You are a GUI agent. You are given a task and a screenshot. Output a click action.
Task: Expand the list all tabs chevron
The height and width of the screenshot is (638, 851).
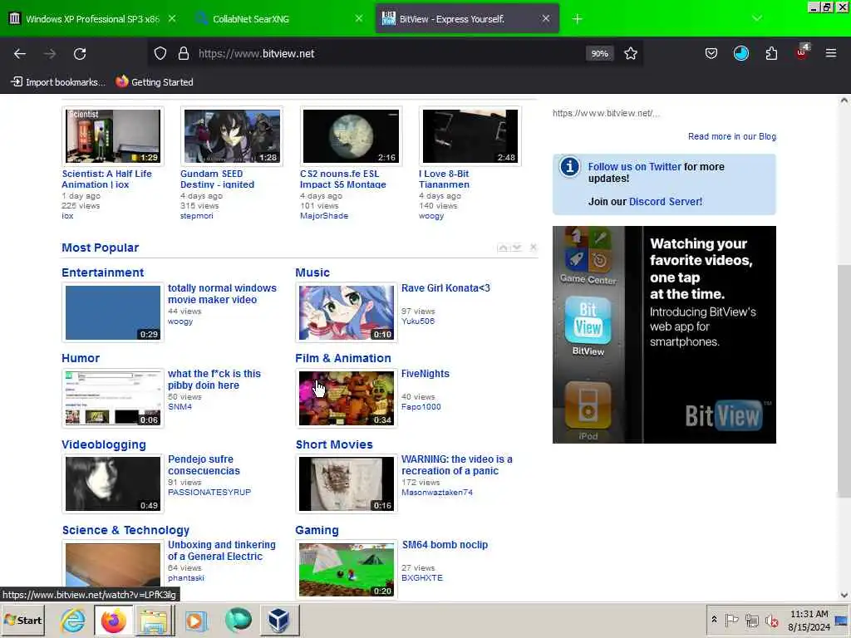click(x=757, y=19)
